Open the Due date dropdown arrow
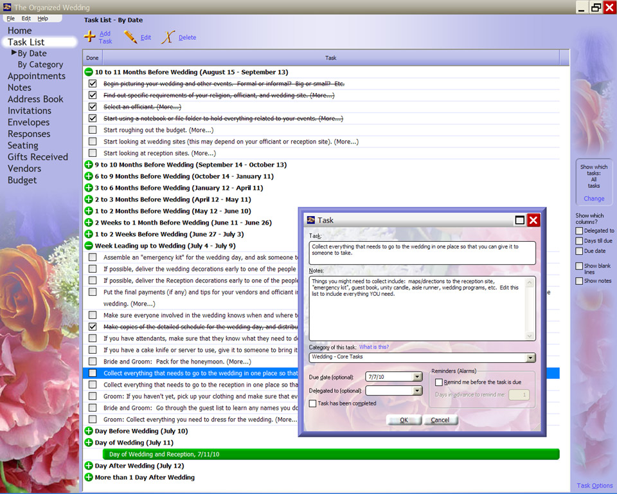The image size is (617, 494). point(418,377)
